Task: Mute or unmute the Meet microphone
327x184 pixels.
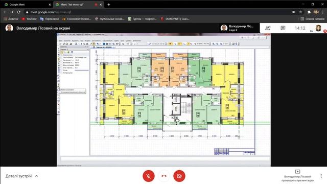Action: pyautogui.click(x=149, y=176)
